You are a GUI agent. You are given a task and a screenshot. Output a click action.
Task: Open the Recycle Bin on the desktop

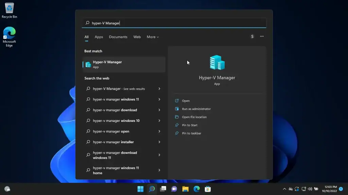click(9, 8)
